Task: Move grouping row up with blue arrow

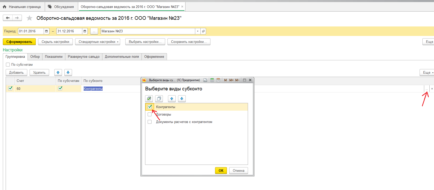Action: [58, 72]
